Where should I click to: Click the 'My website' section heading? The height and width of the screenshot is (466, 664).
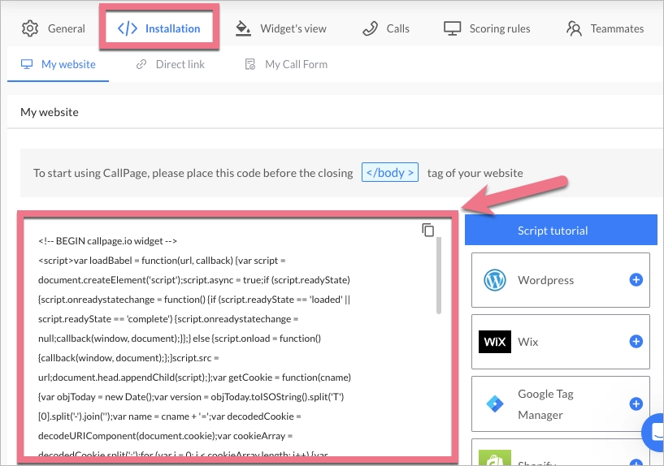click(50, 112)
